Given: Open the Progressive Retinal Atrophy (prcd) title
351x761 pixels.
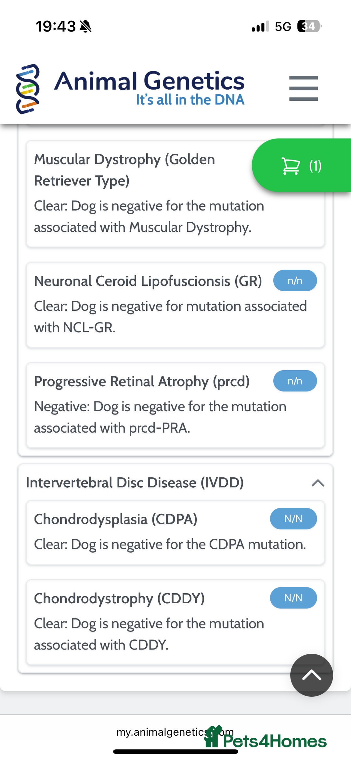Looking at the screenshot, I should click(142, 382).
